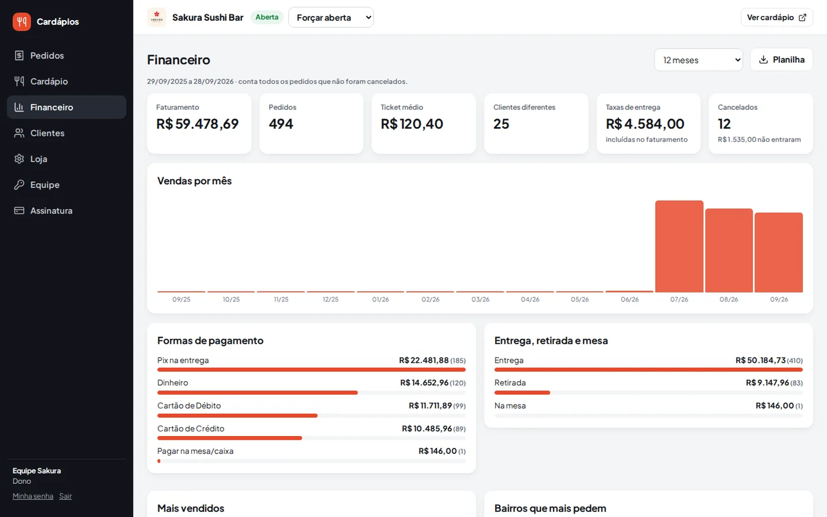
Task: Open the Loja settings menu item
Action: pyautogui.click(x=66, y=159)
